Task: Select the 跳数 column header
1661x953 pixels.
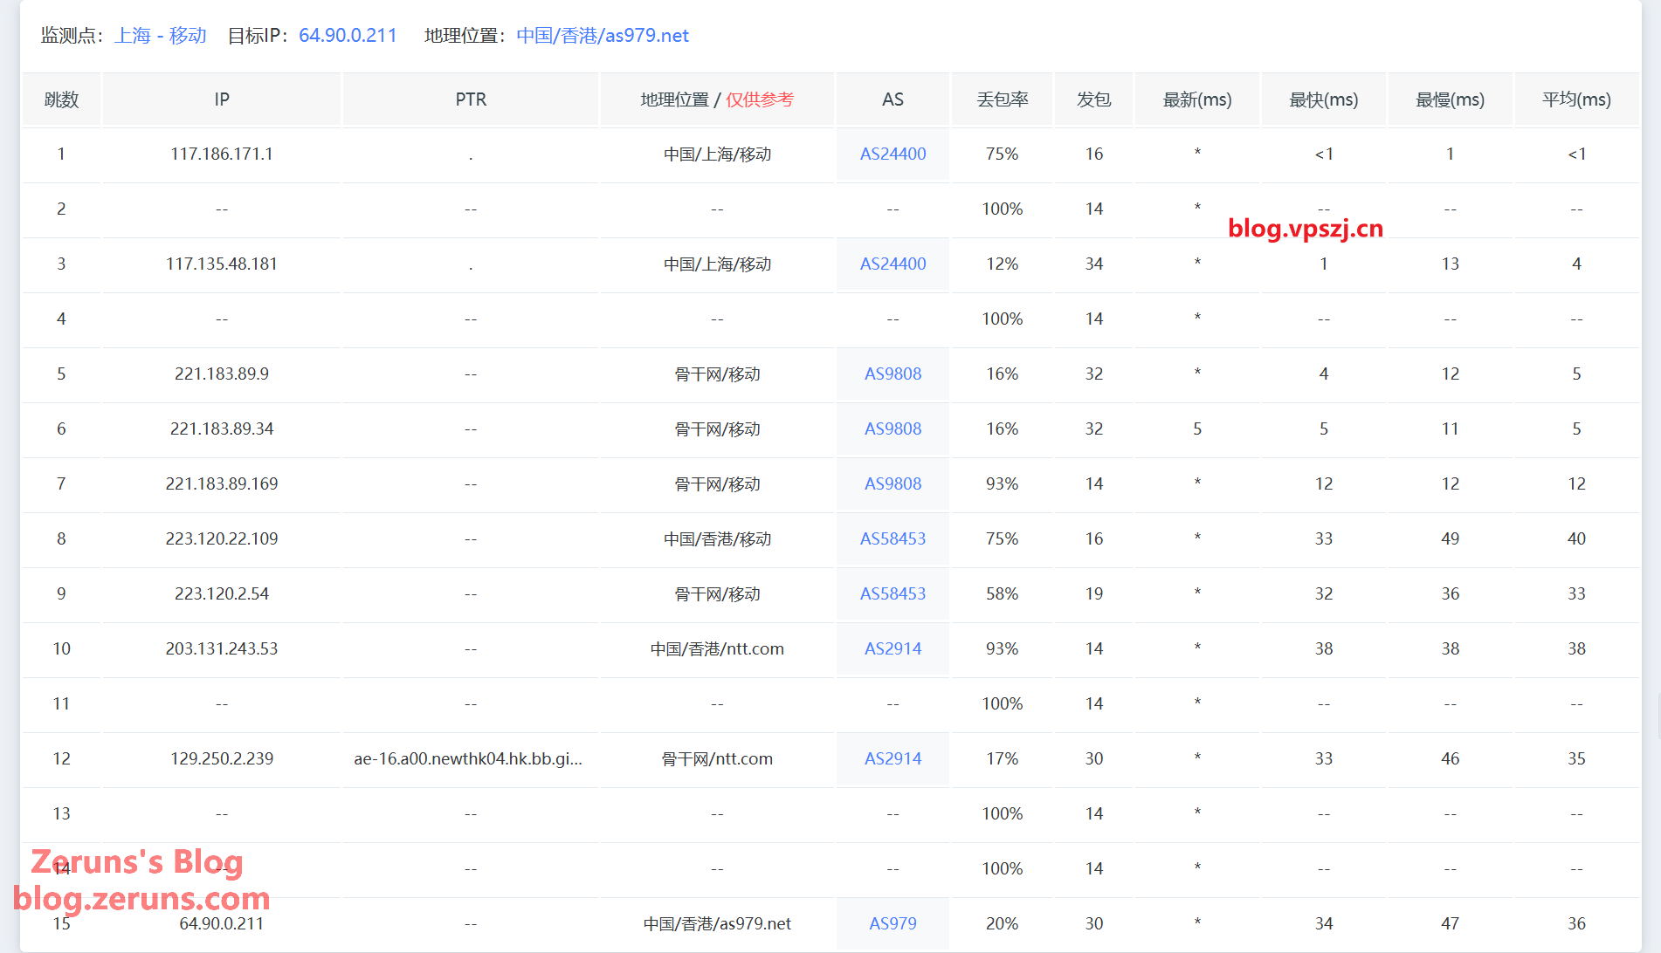Action: click(x=61, y=99)
